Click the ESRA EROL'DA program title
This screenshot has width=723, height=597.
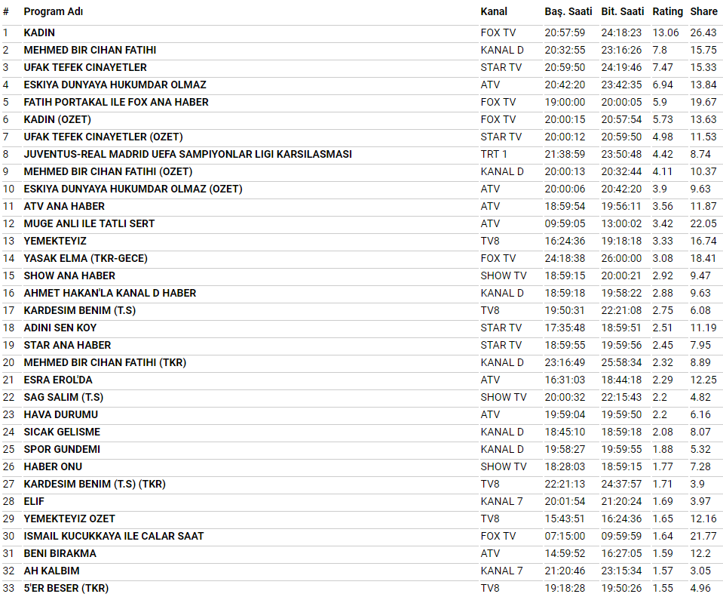click(58, 380)
